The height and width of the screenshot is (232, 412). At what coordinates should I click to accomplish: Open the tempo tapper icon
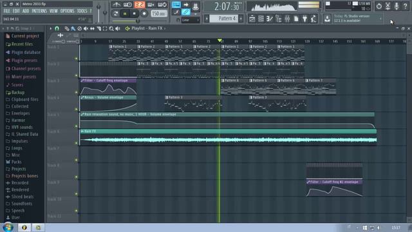point(314,19)
